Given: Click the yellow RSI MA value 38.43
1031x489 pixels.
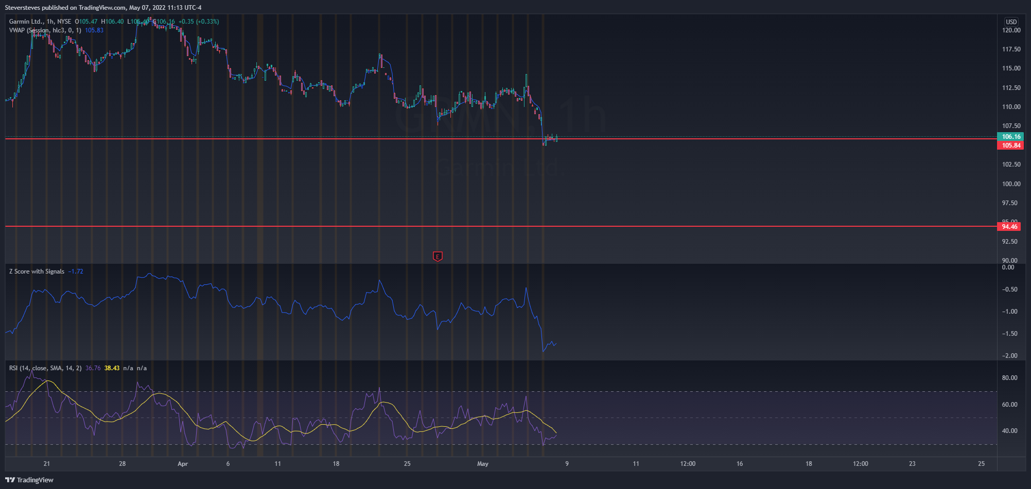Looking at the screenshot, I should (112, 368).
